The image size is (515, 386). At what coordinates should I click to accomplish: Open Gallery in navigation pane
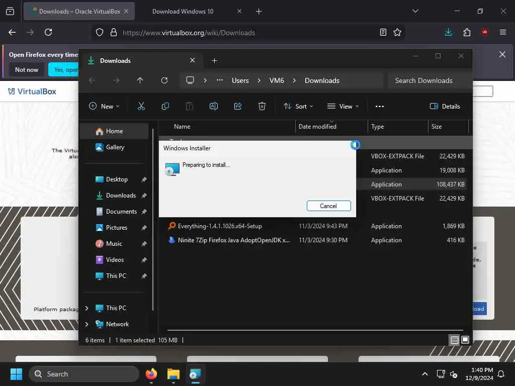click(114, 147)
